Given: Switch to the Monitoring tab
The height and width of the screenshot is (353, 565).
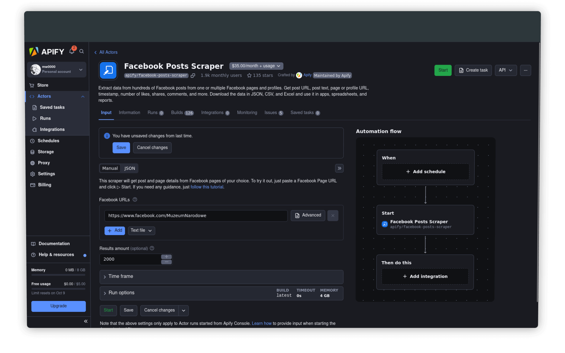Looking at the screenshot, I should click(247, 113).
